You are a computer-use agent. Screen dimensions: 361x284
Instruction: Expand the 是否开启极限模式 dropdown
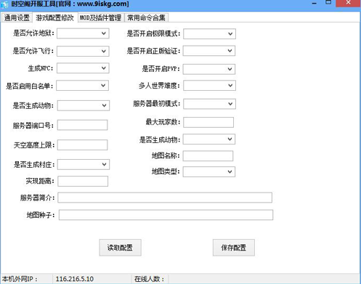point(209,34)
